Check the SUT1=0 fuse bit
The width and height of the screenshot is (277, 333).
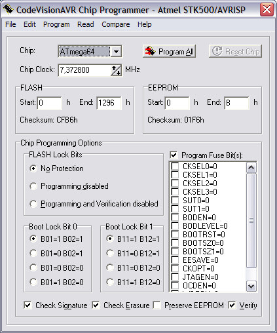point(175,209)
